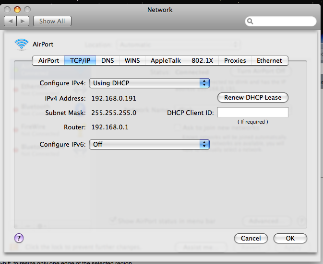Focus the System Preferences search field

click(x=281, y=21)
